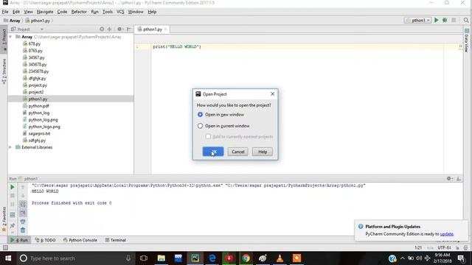
Task: Select Open in current window radio button
Action: [x=200, y=126]
